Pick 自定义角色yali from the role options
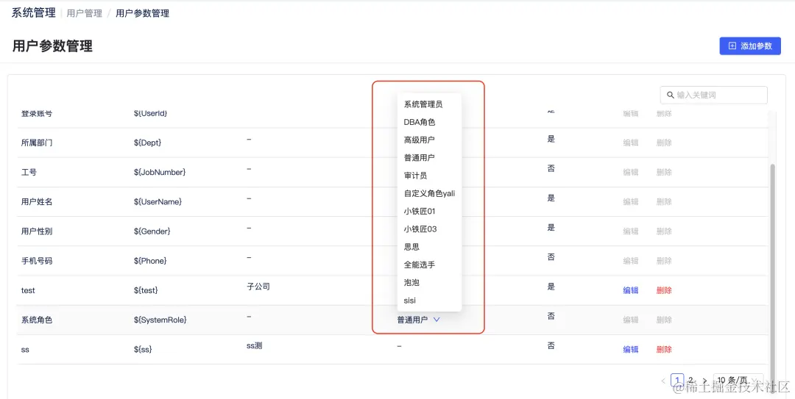This screenshot has width=795, height=399. coord(429,193)
